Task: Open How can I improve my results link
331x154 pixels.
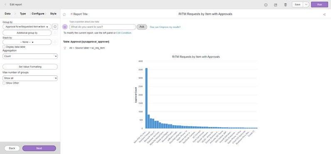Action: click(165, 27)
